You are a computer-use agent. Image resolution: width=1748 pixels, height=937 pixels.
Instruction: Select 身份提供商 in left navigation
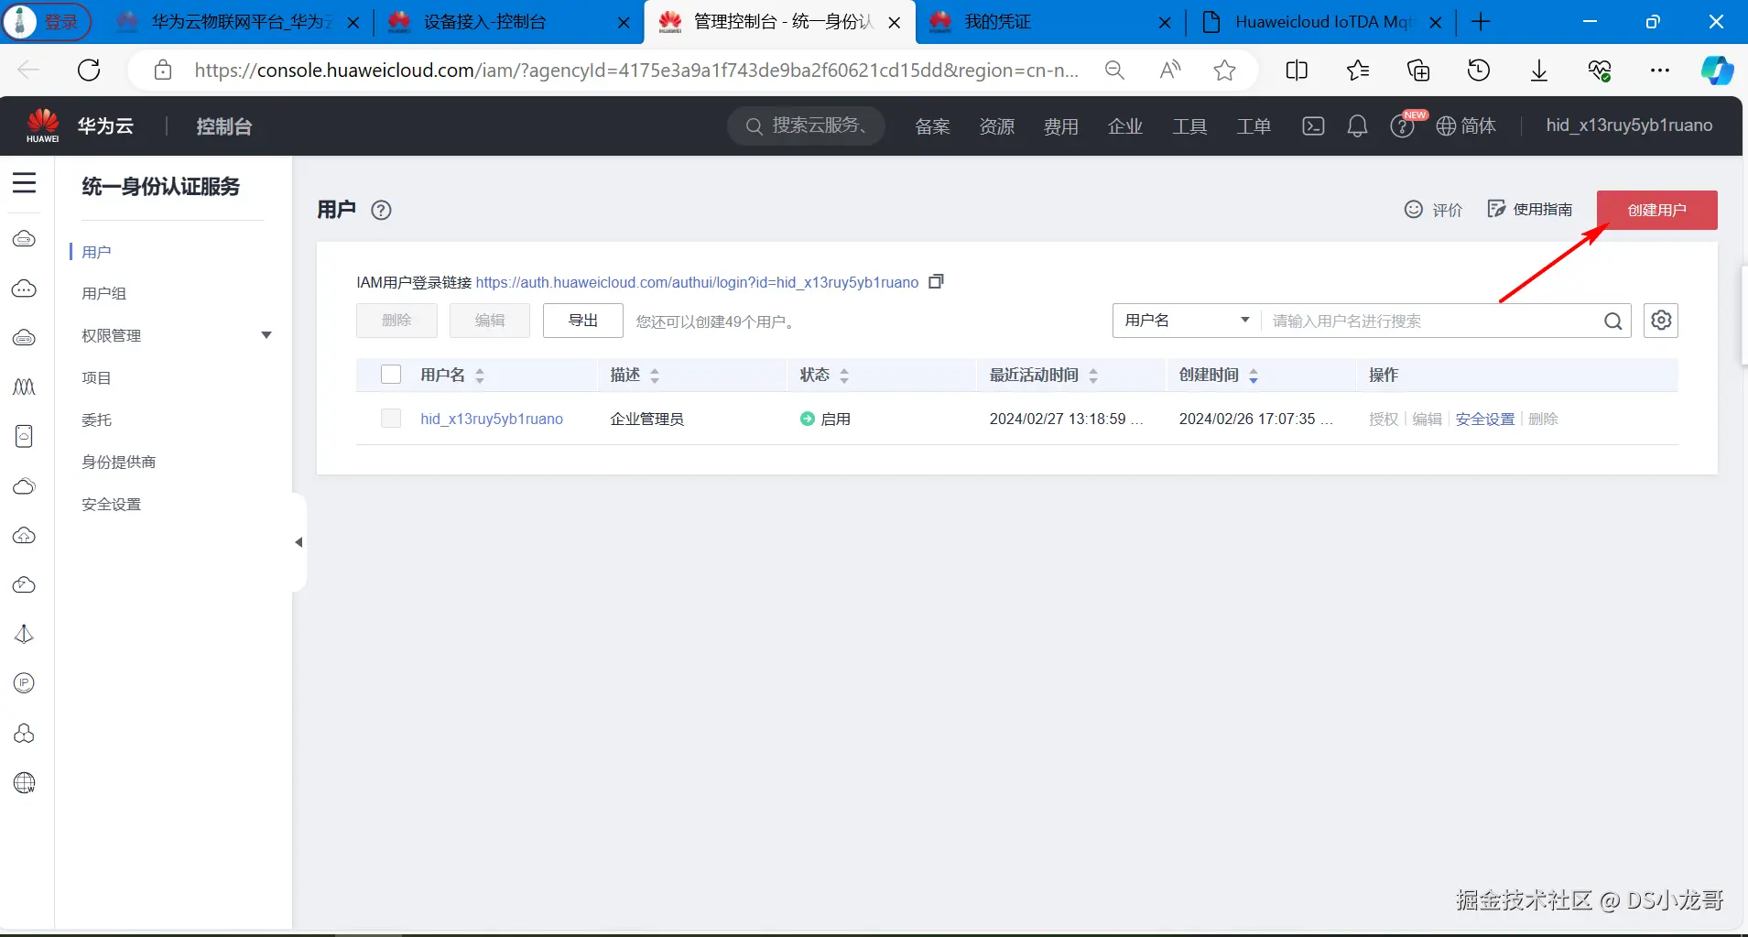coord(118,462)
